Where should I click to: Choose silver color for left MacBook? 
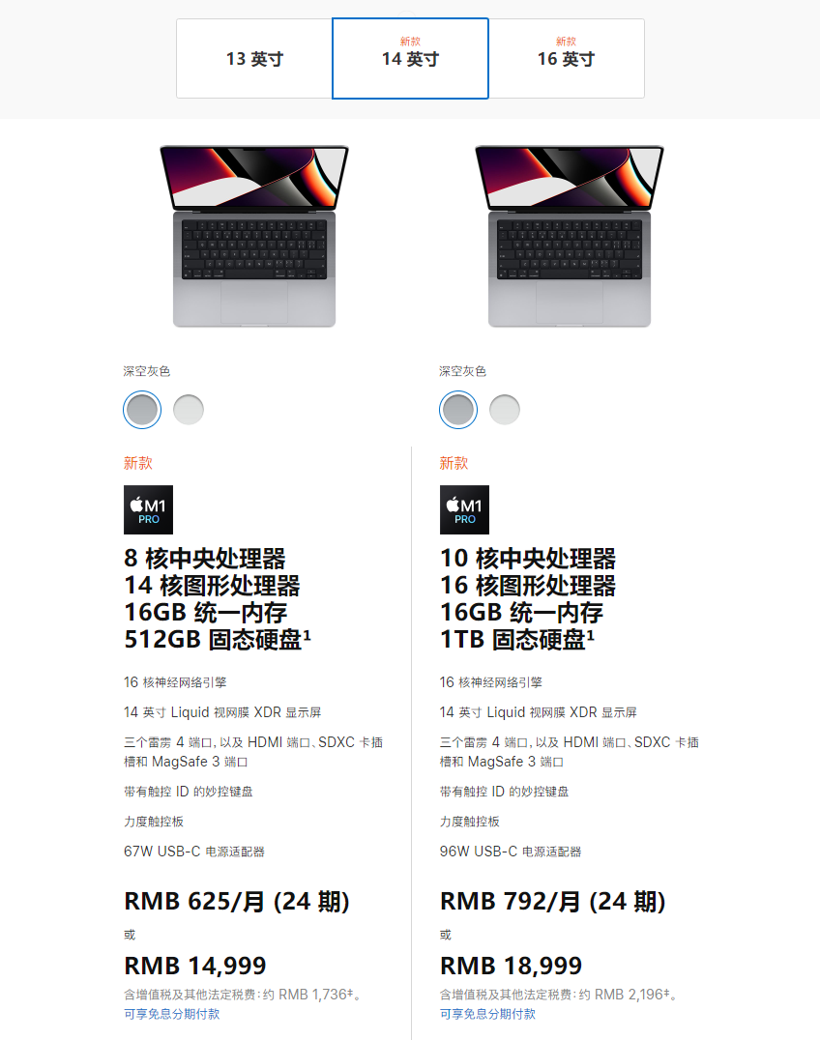(189, 410)
